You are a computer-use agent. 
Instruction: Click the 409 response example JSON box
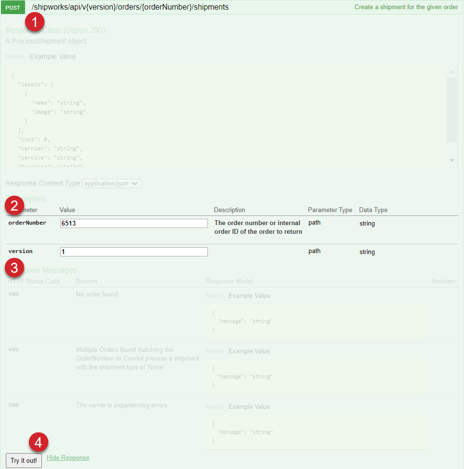coord(317,377)
